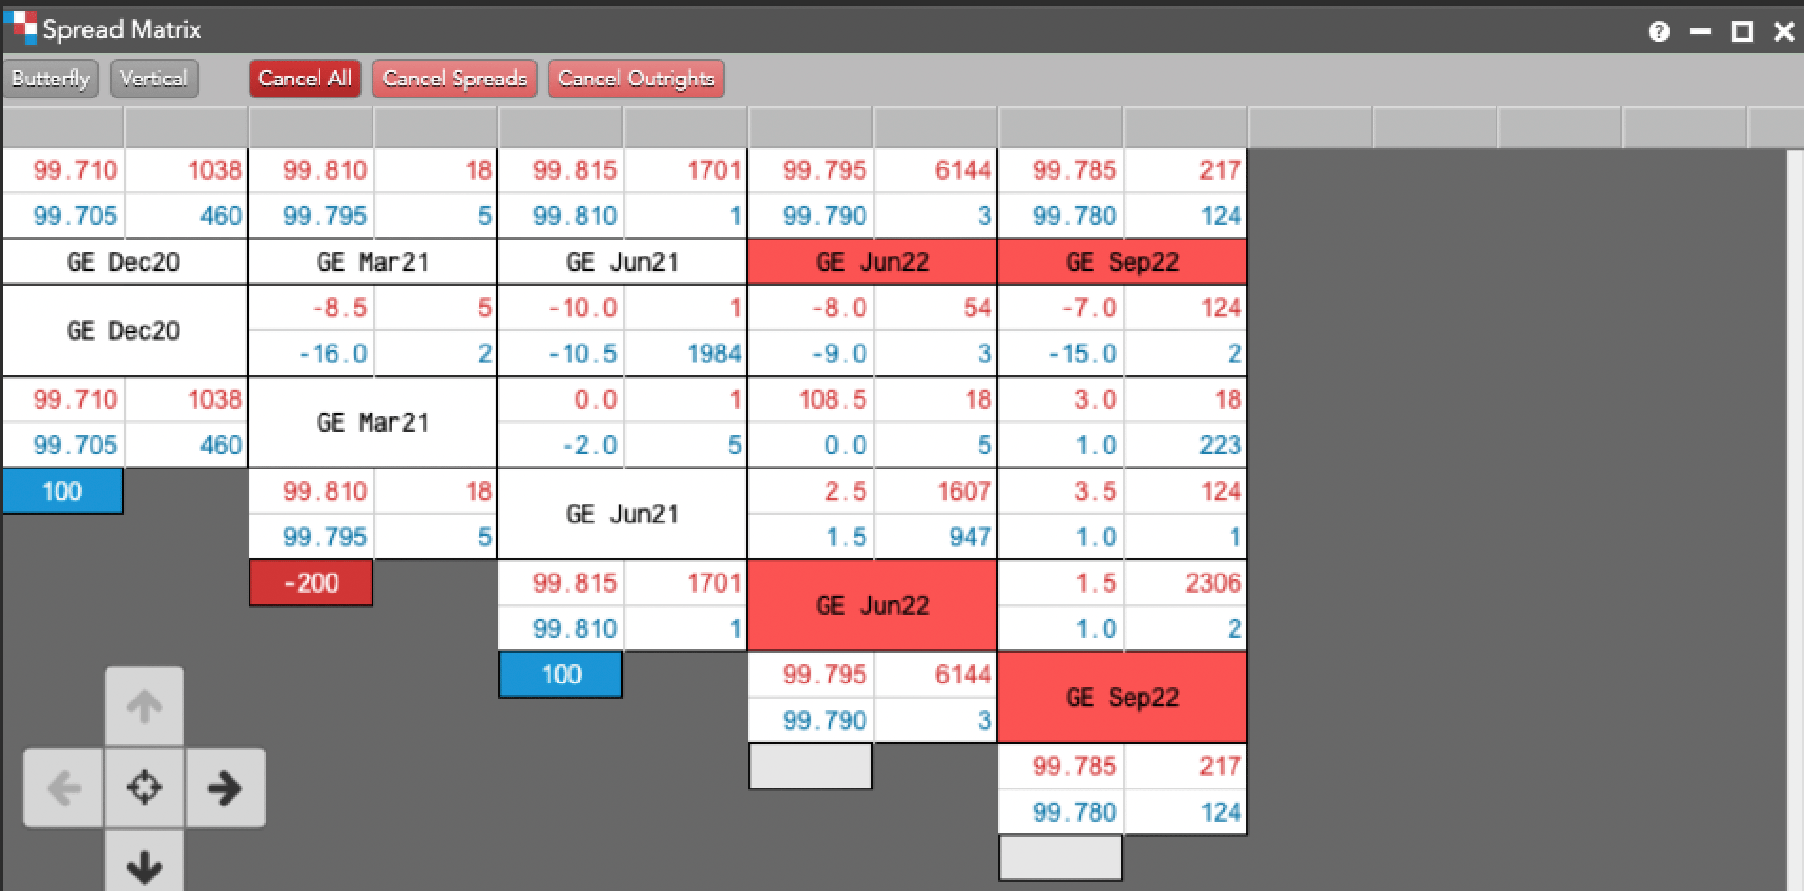Click the empty position box below Jun22 prices

tap(811, 766)
